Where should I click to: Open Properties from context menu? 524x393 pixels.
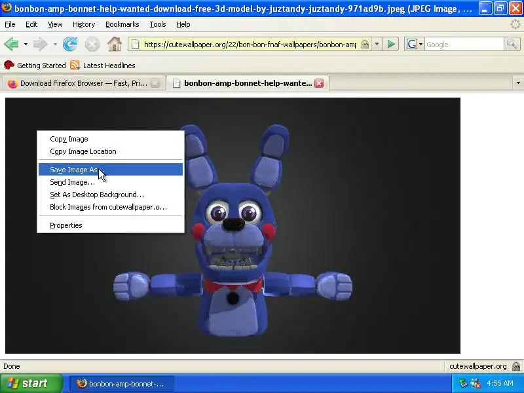click(111, 225)
